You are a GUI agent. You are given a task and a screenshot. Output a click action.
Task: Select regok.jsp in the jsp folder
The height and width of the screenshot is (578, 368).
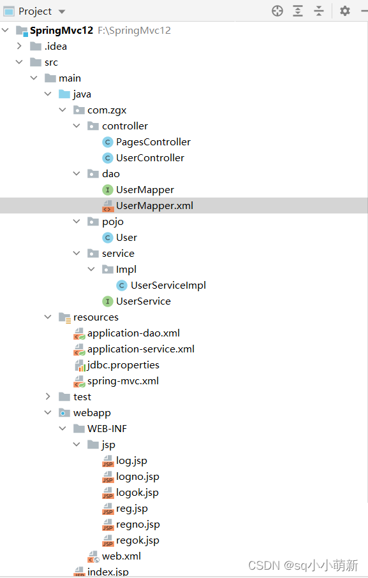point(138,540)
